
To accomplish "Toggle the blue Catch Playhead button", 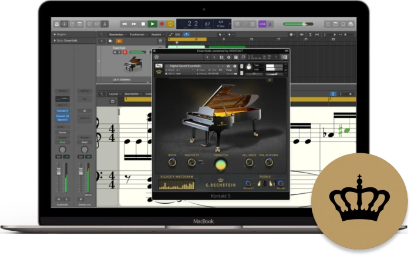I will pyautogui.click(x=186, y=35).
